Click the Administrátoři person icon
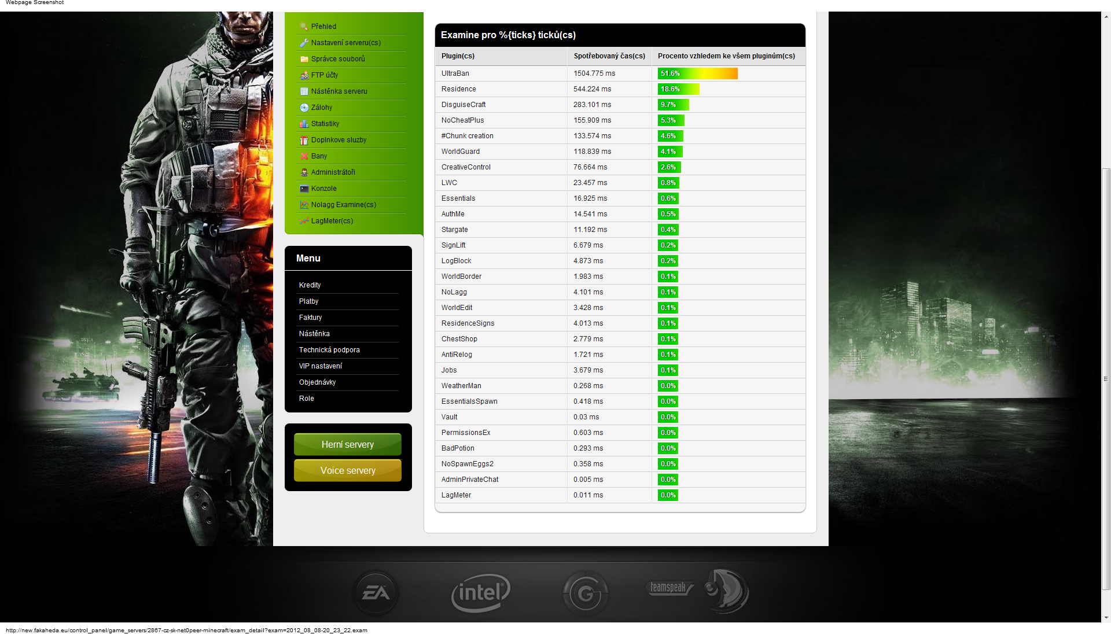The image size is (1111, 634). 304,172
